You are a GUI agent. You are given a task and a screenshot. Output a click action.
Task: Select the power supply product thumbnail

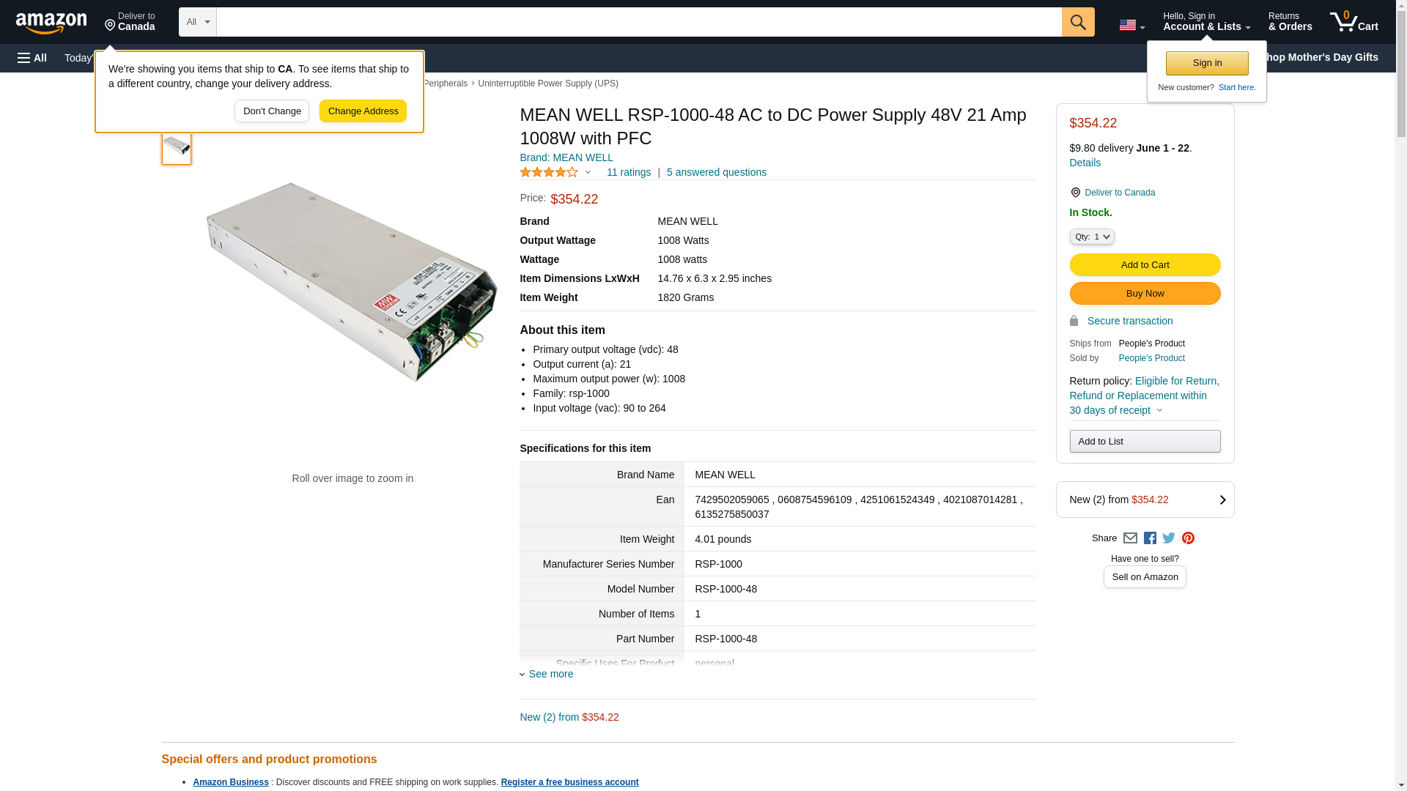coord(177,146)
